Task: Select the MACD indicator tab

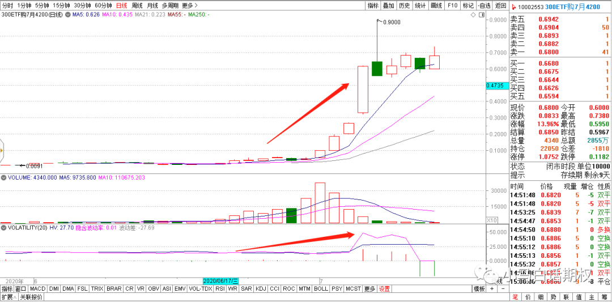Action: pyautogui.click(x=37, y=288)
